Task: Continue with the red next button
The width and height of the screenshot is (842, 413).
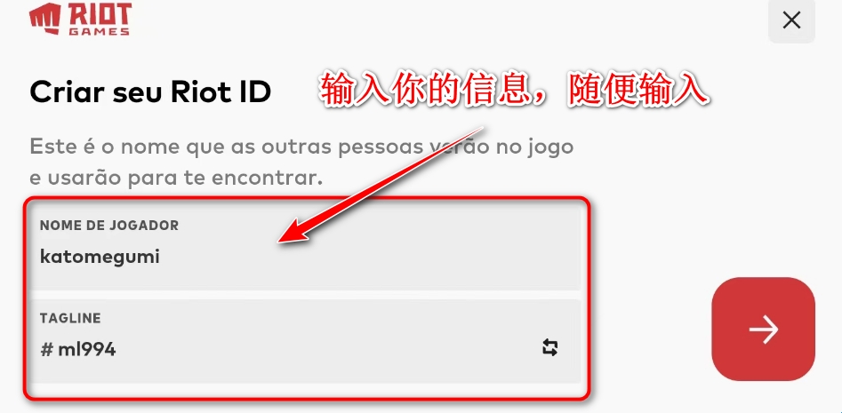Action: (x=763, y=329)
